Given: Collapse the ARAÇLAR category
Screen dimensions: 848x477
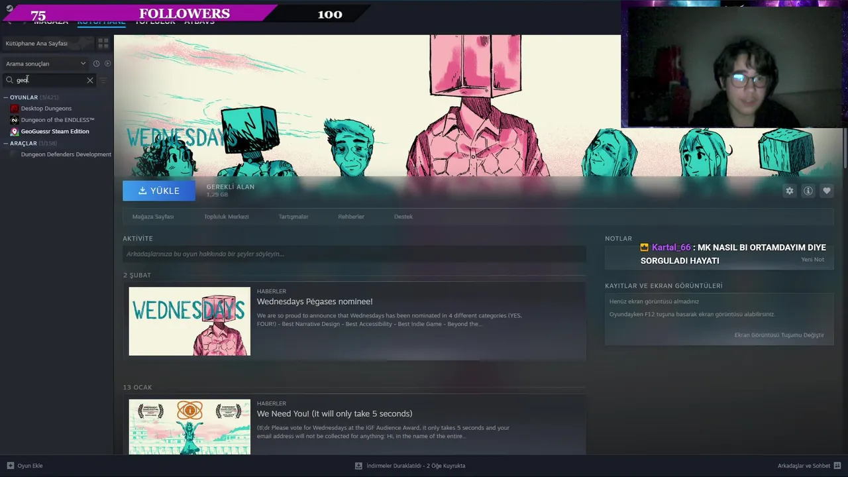Looking at the screenshot, I should point(6,143).
